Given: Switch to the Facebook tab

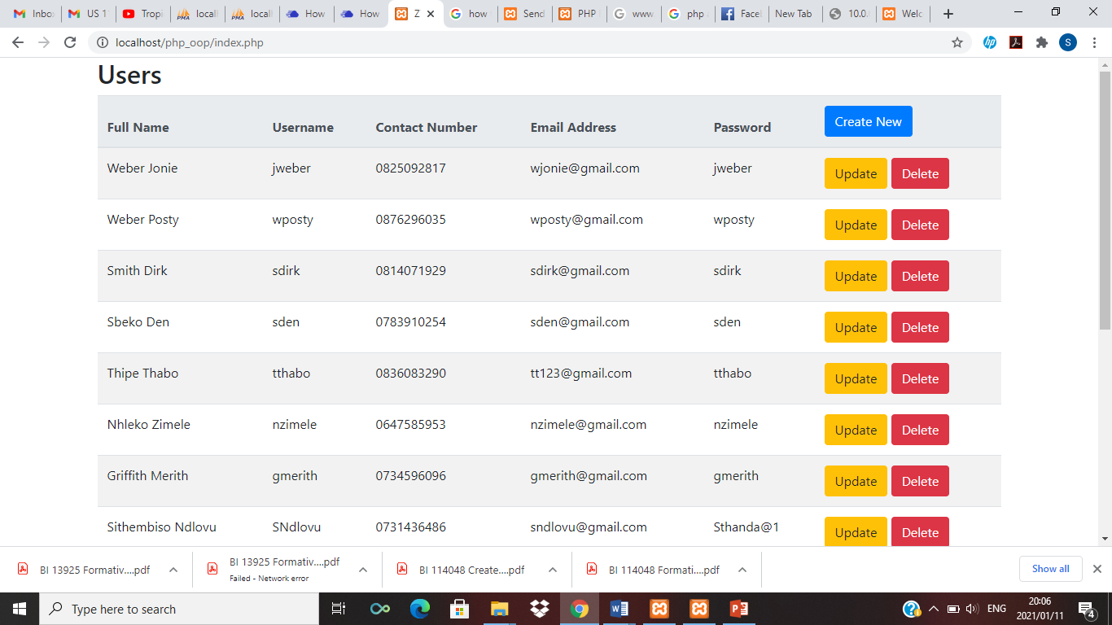Looking at the screenshot, I should tap(740, 14).
